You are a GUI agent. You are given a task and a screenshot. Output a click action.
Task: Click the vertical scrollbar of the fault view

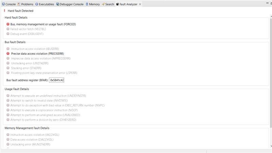click(271, 73)
